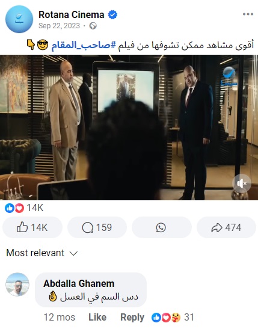Viewport: 258px width, 332px height.
Task: Click the public globe audience icon
Action: pyautogui.click(x=93, y=26)
